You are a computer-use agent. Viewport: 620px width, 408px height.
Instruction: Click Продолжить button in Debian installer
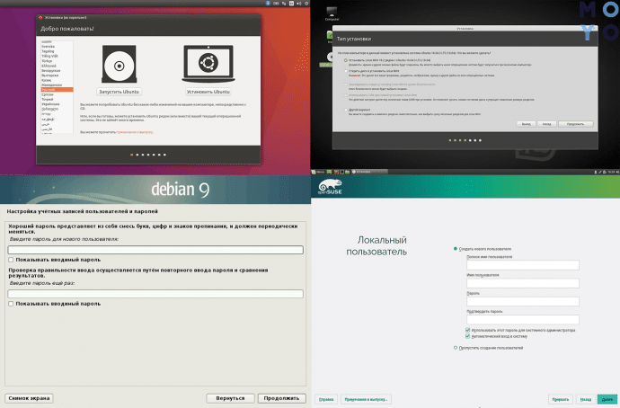(281, 398)
